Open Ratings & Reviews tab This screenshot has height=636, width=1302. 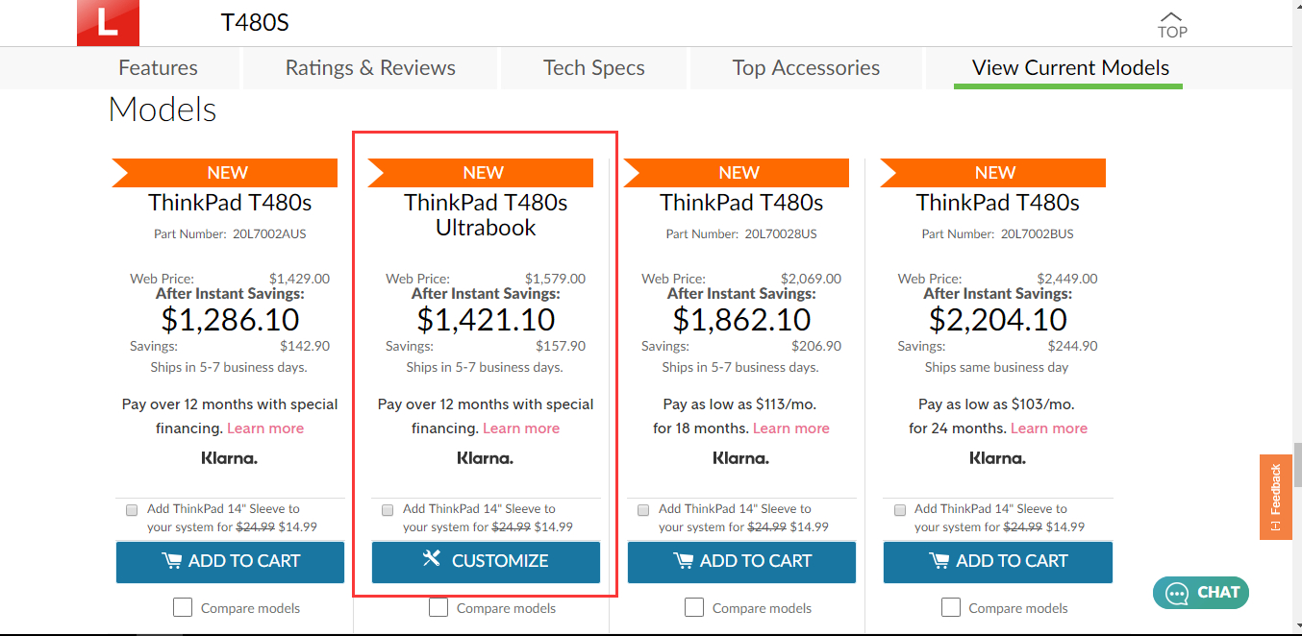[x=370, y=68]
